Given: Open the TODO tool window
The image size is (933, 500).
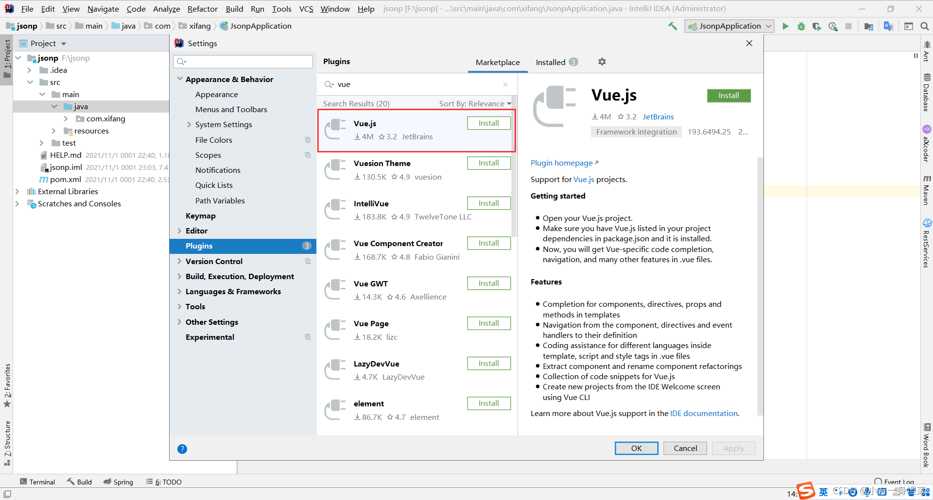Looking at the screenshot, I should coord(164,482).
